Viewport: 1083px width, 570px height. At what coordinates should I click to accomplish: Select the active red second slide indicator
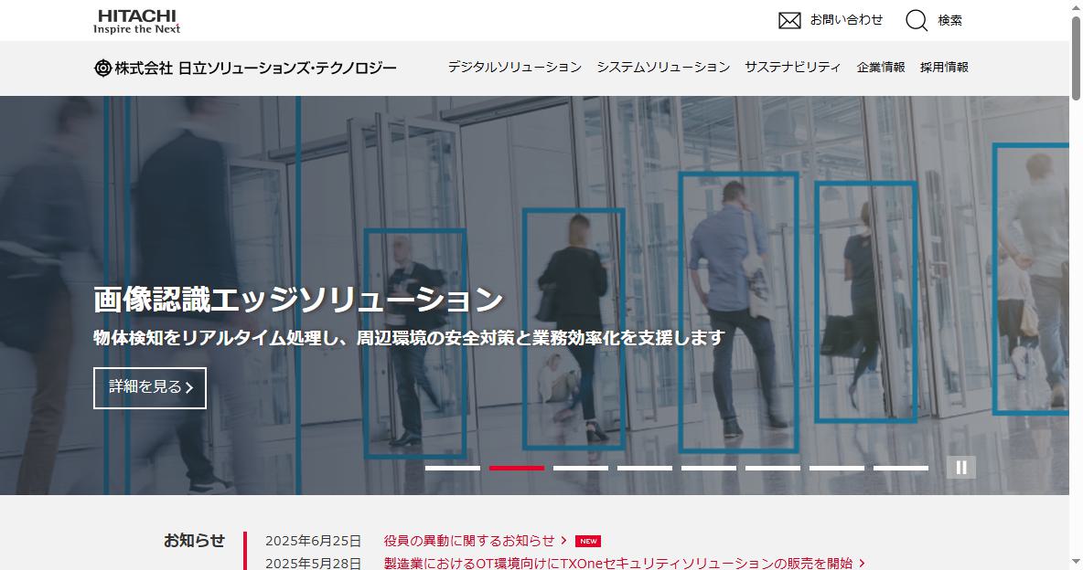coord(517,468)
